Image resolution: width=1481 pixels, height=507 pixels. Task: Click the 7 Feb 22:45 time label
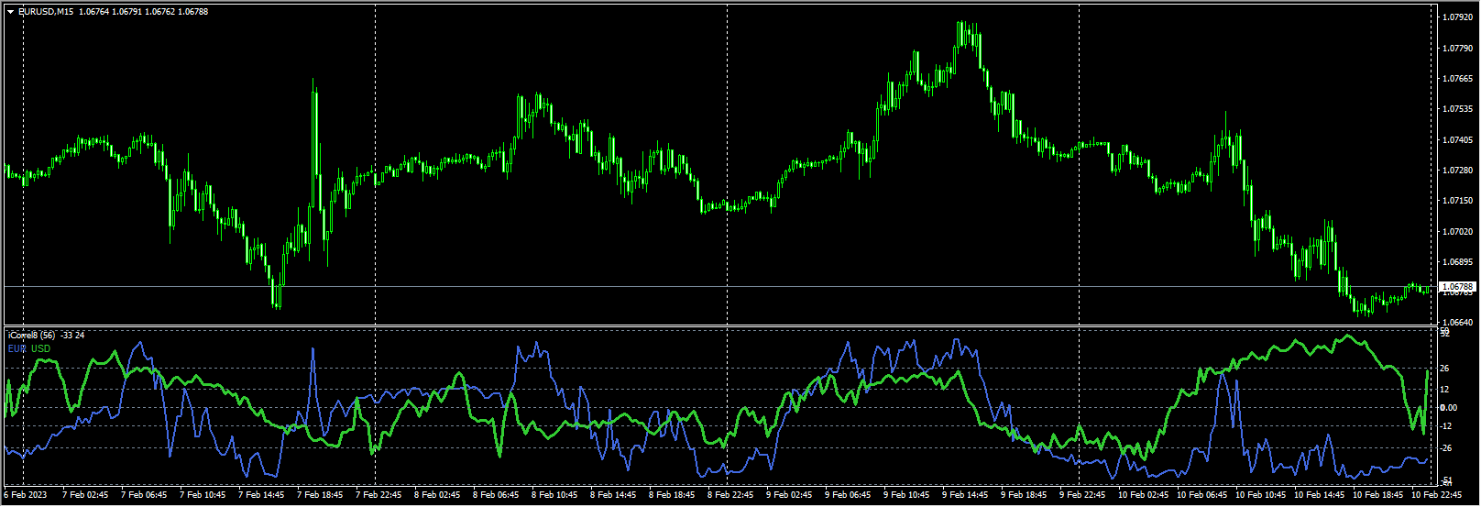[378, 495]
